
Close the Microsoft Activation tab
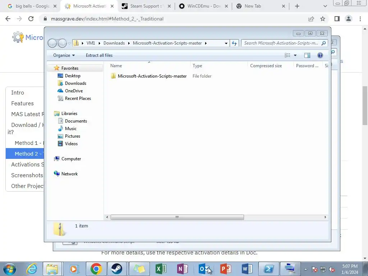(x=112, y=6)
